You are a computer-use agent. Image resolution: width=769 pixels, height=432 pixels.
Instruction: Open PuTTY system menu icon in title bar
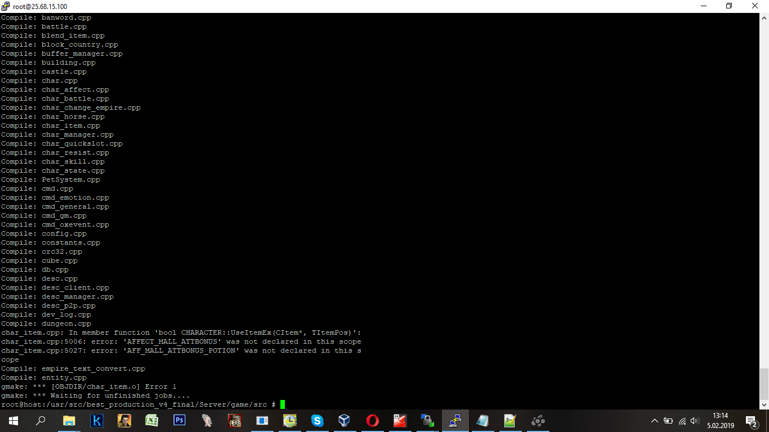pyautogui.click(x=6, y=6)
